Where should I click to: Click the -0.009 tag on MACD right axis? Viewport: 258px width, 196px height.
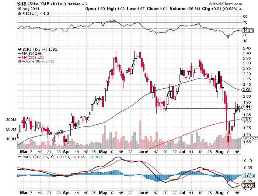(248, 176)
